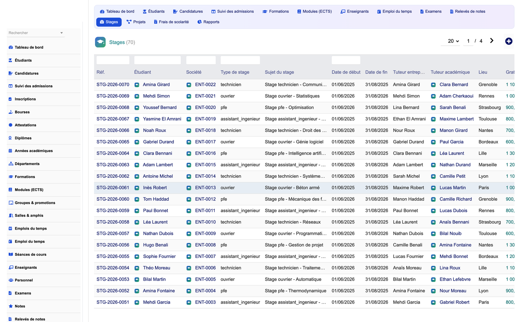Click the Bourses icon in sidebar
The height and width of the screenshot is (322, 520).
[x=10, y=112]
